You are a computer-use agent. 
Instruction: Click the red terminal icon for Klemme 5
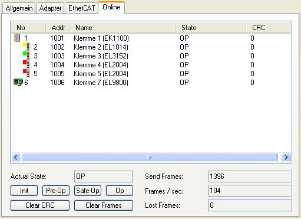tap(27, 73)
